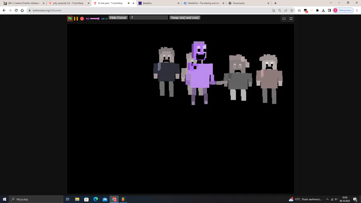Open the extension with red badge
The height and width of the screenshot is (203, 361).
(x=306, y=10)
